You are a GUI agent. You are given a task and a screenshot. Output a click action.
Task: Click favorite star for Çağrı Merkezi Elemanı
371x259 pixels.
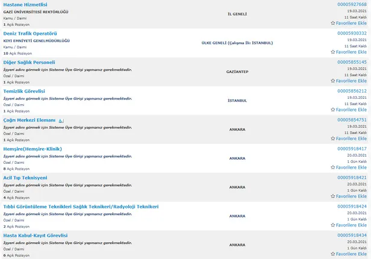[333, 139]
